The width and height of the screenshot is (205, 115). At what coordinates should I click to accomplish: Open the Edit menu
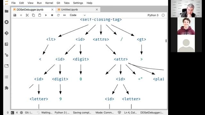pos(21,3)
